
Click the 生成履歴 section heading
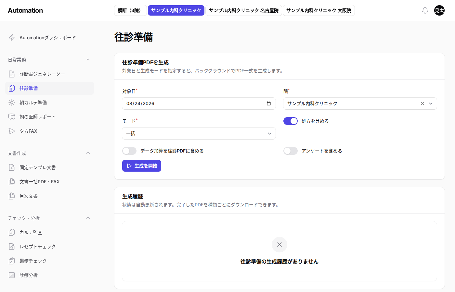click(133, 196)
